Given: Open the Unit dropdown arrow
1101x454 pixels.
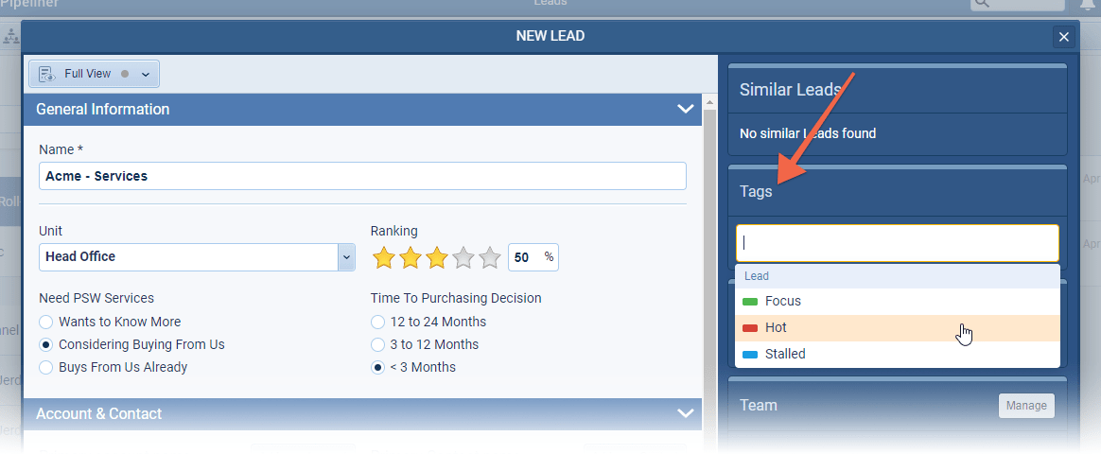Looking at the screenshot, I should coord(346,256).
